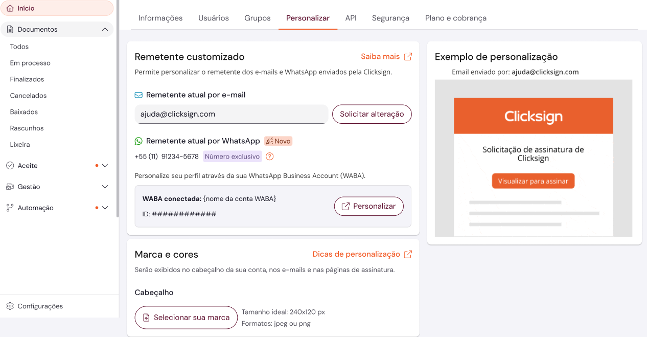Expand the Gestão menu chevron
Screen dimensions: 647x337
[105, 187]
